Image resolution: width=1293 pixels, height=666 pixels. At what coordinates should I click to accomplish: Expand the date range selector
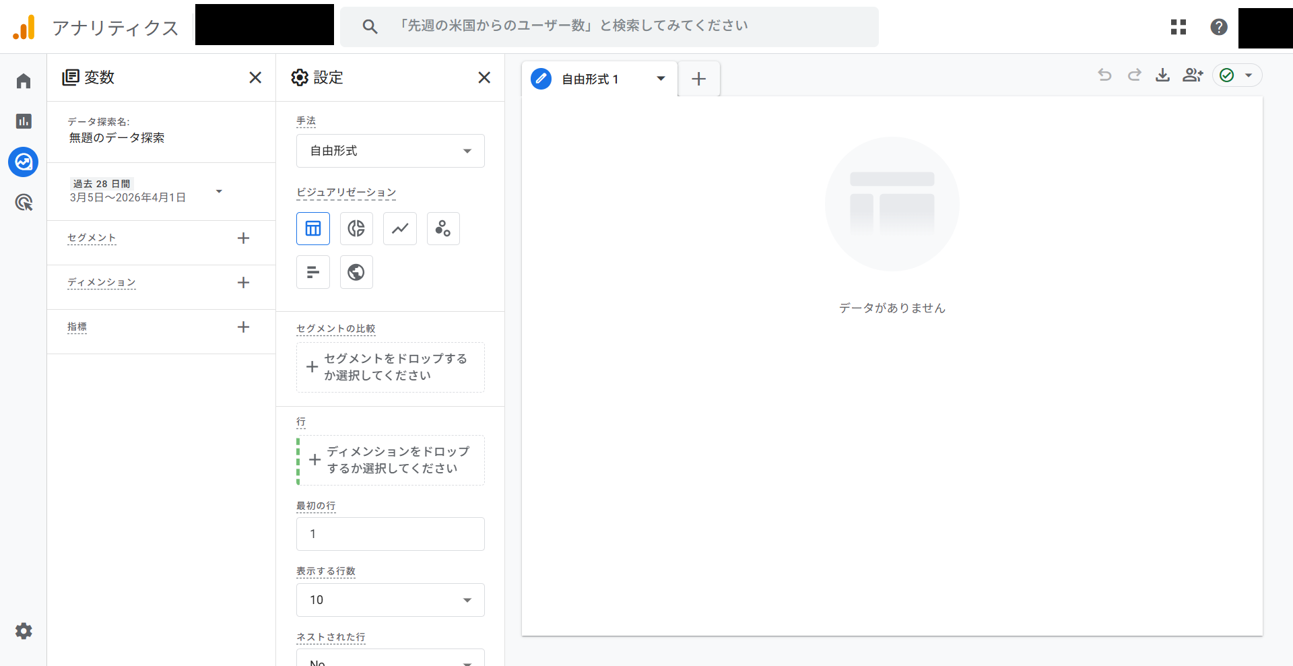[x=219, y=191]
